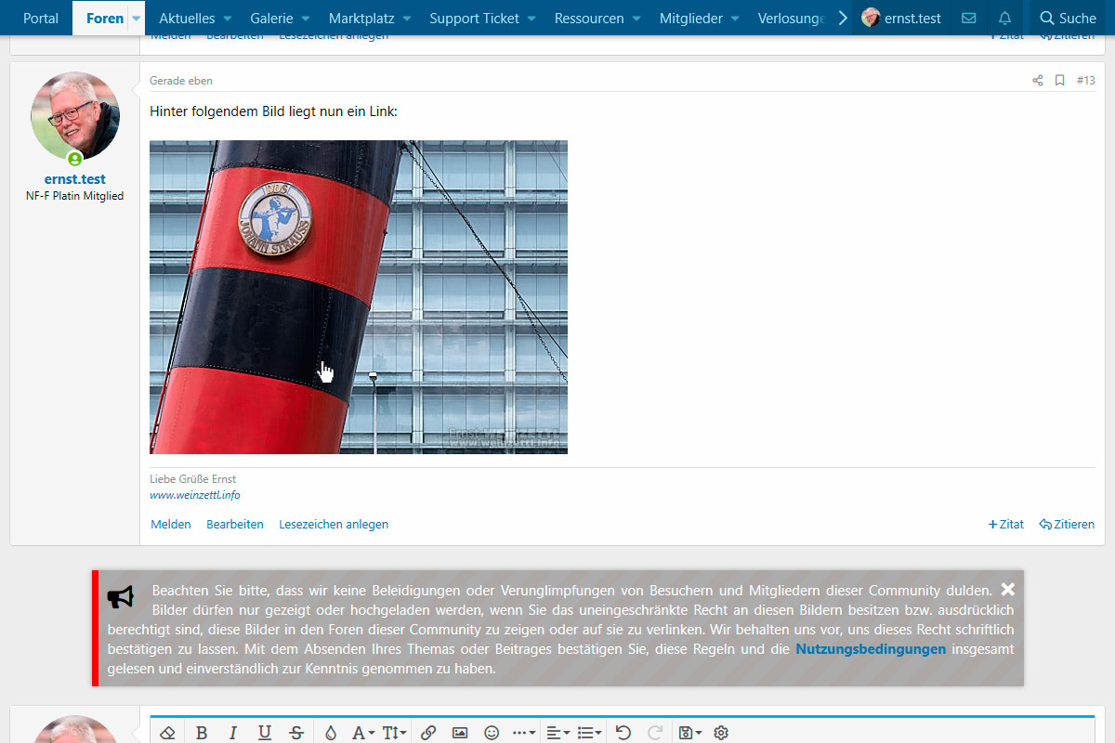Expand the Marktplatz dropdown arrow
This screenshot has width=1115, height=743.
click(407, 19)
